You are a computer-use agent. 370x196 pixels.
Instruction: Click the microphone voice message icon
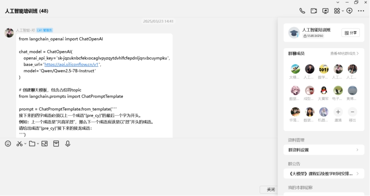tap(68, 144)
